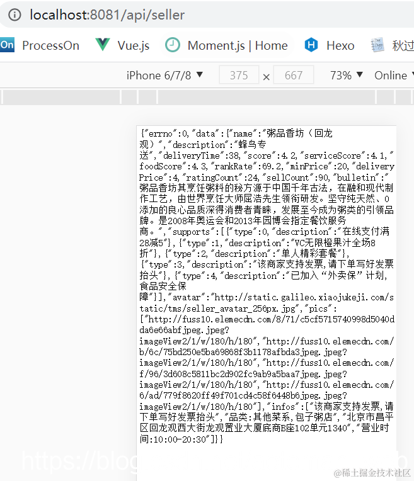Click the rotate dimensions × icon
414x481 pixels.
point(267,77)
